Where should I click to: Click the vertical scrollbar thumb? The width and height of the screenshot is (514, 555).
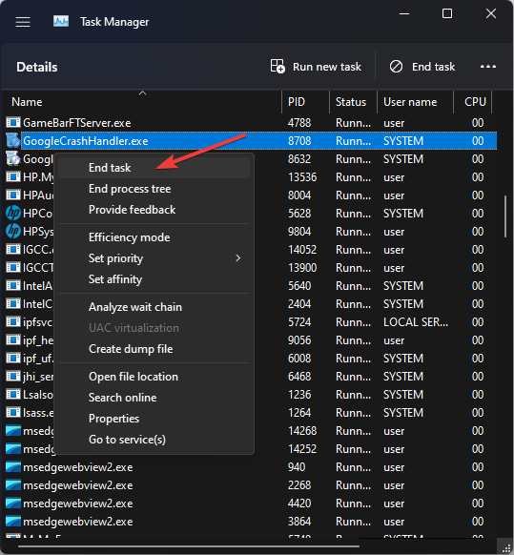(505, 216)
